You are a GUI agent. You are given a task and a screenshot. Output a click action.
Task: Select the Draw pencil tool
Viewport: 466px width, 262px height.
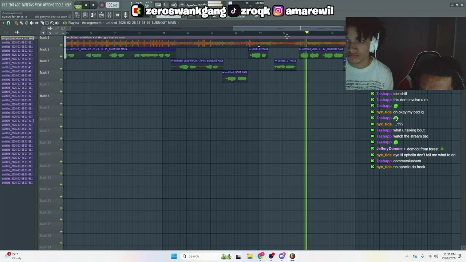pyautogui.click(x=16, y=23)
